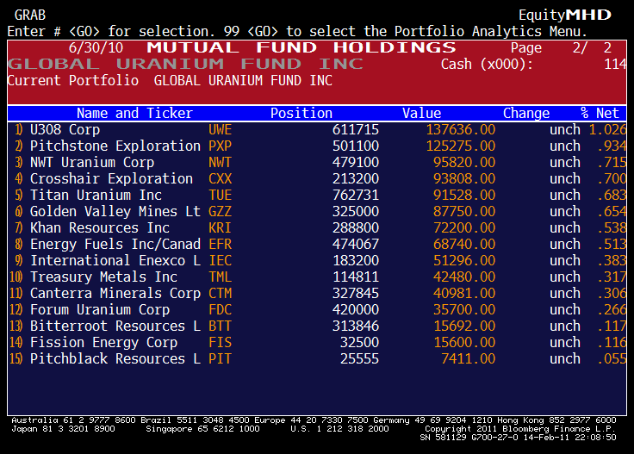
Task: Click value 15600.00 for Fission Energy
Action: coord(464,342)
